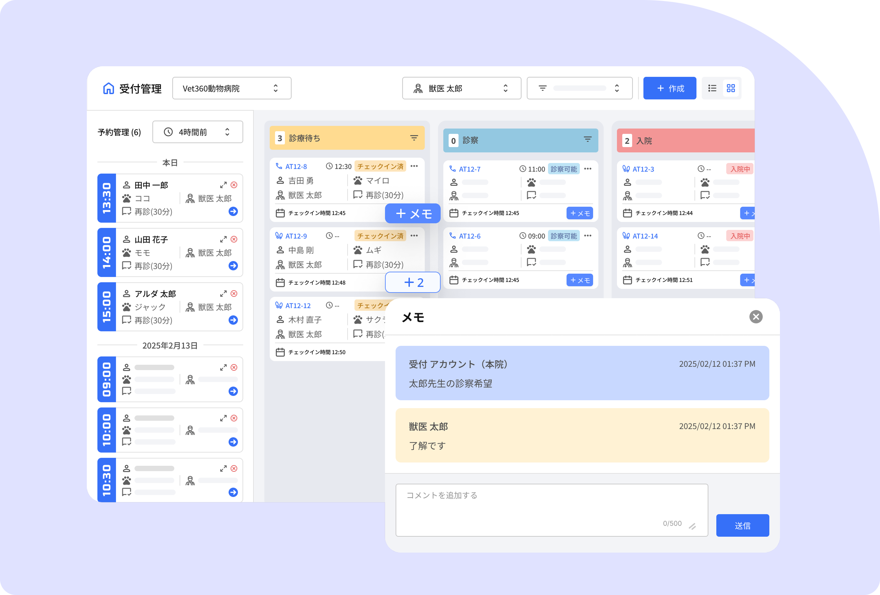Add a memo to ticket AT12-7
Screen dimensions: 880x595
click(580, 213)
